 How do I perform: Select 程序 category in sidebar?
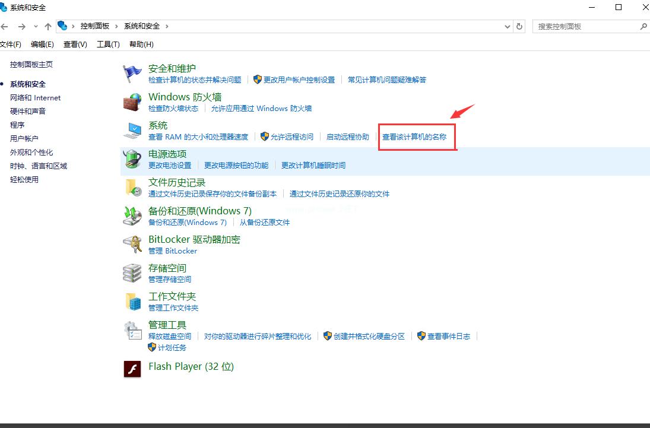[x=17, y=125]
